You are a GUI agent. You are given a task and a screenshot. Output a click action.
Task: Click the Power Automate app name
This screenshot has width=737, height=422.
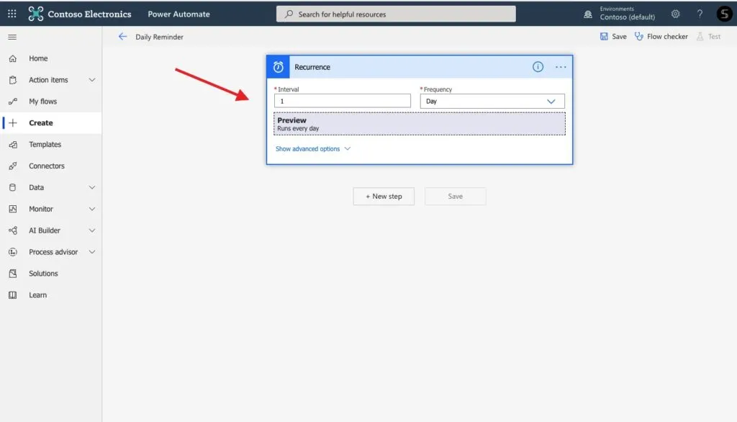pos(178,14)
